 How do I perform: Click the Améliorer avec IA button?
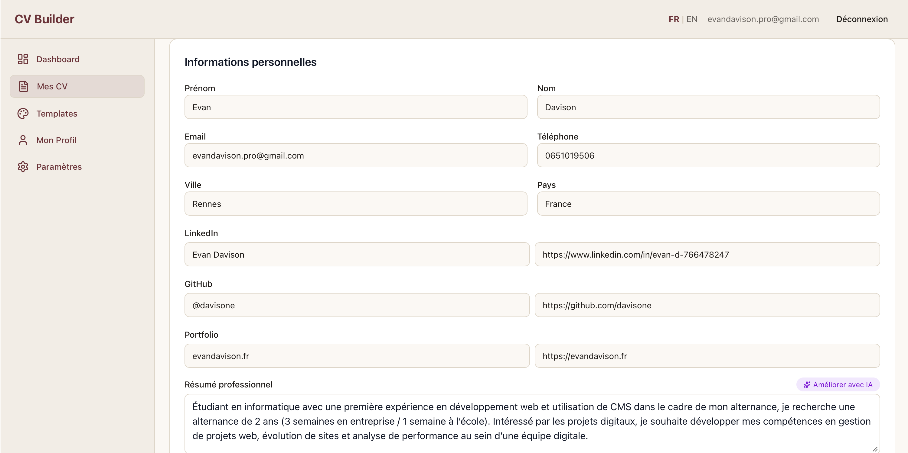[x=838, y=384]
